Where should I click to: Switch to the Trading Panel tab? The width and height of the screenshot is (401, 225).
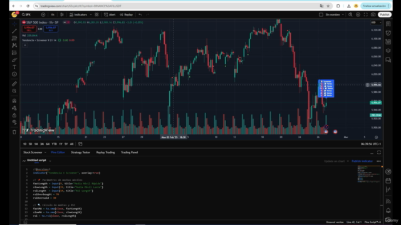pyautogui.click(x=130, y=152)
